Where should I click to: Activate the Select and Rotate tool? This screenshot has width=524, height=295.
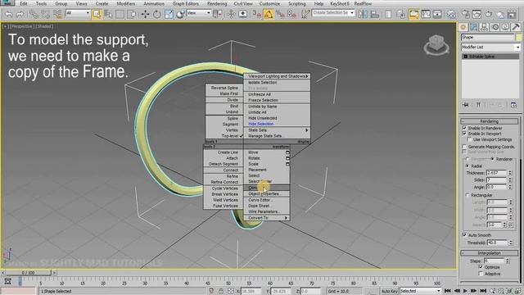pos(156,14)
